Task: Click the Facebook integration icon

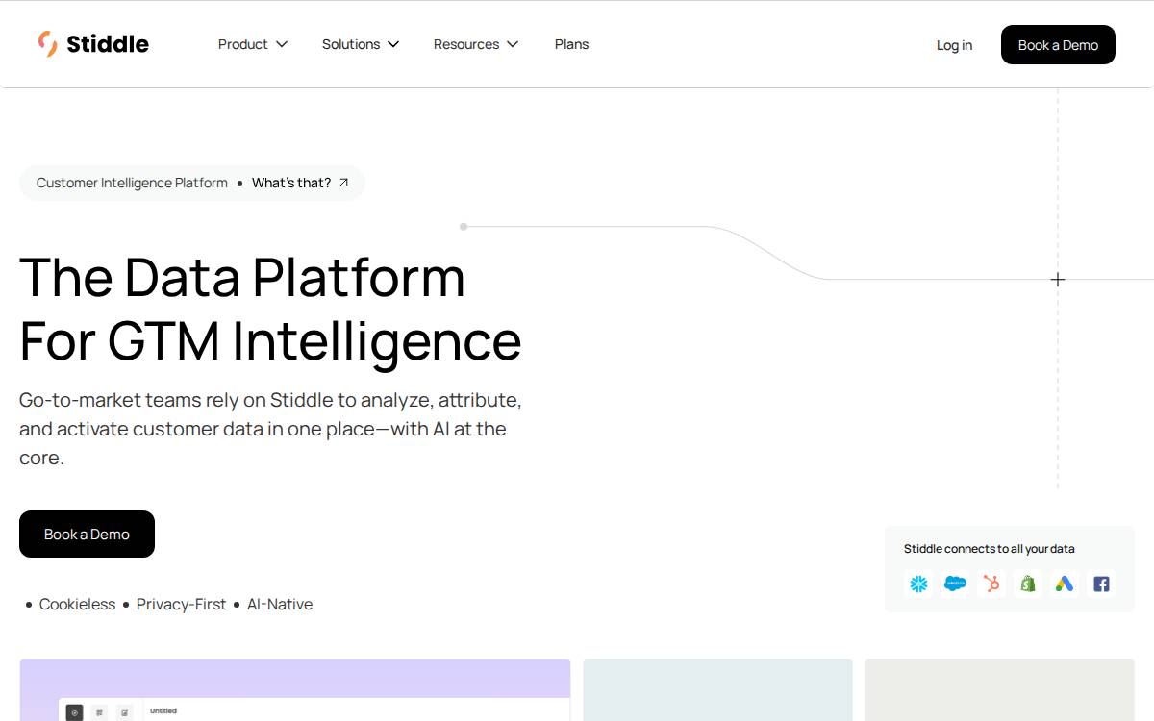Action: click(1101, 584)
